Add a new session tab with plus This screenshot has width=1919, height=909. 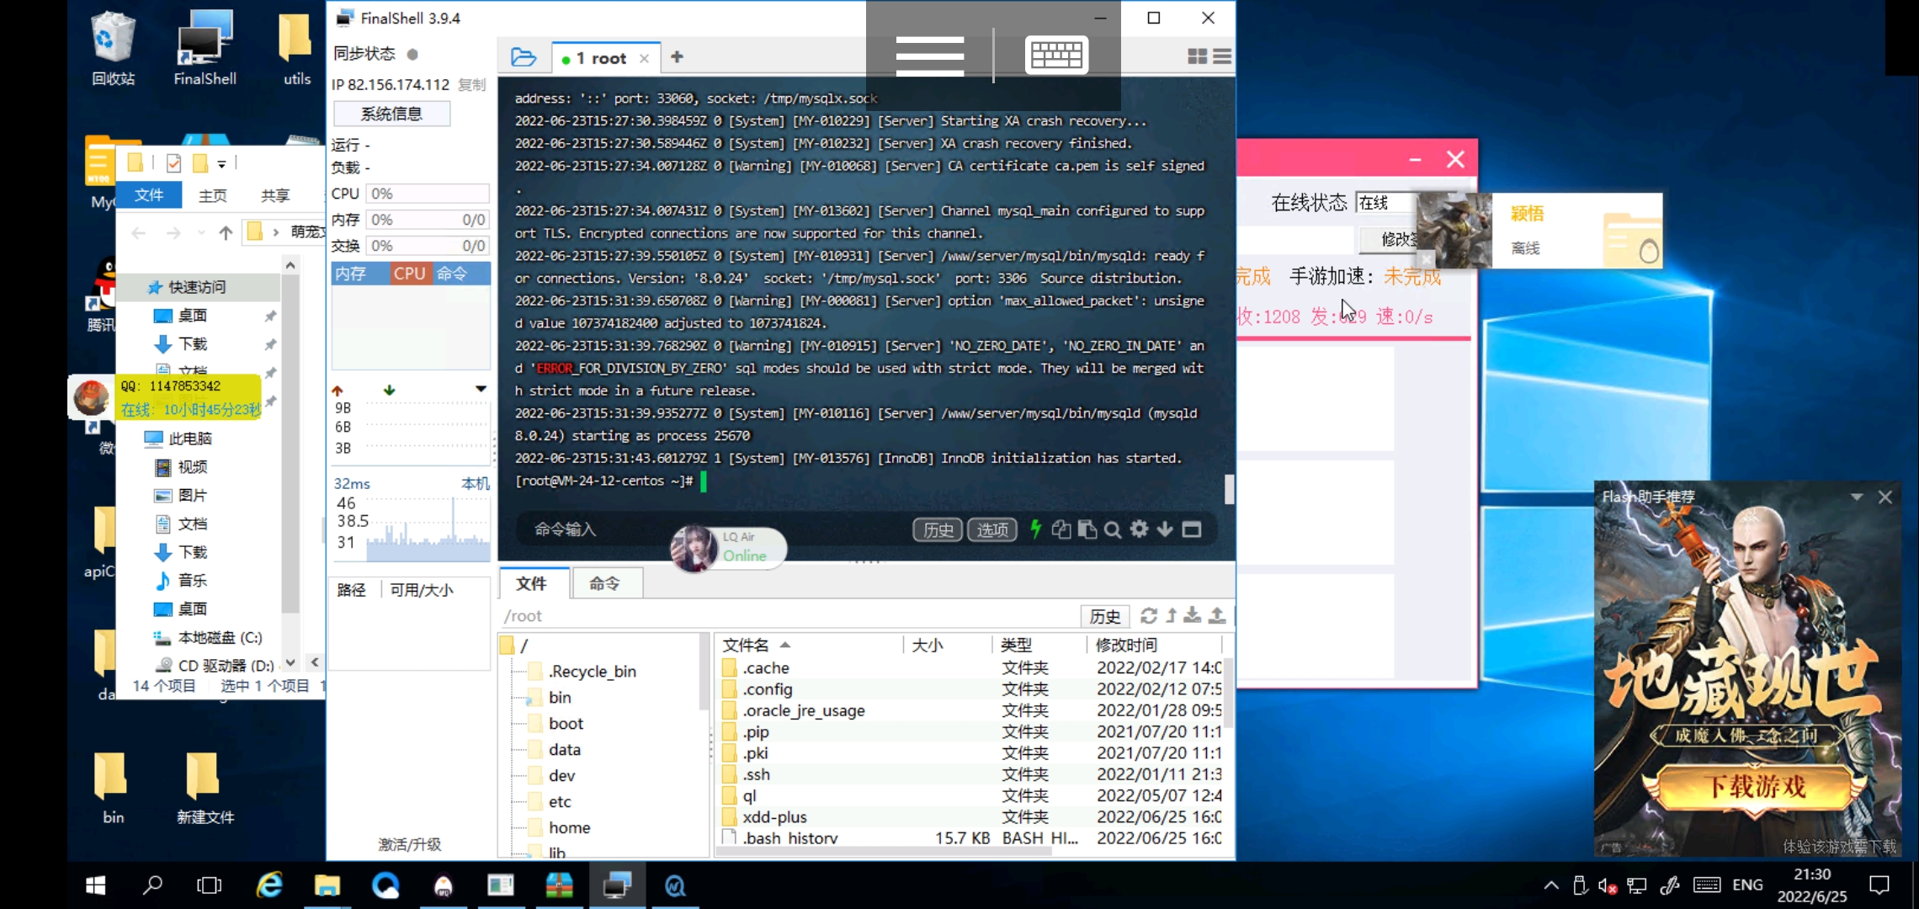[x=677, y=57]
